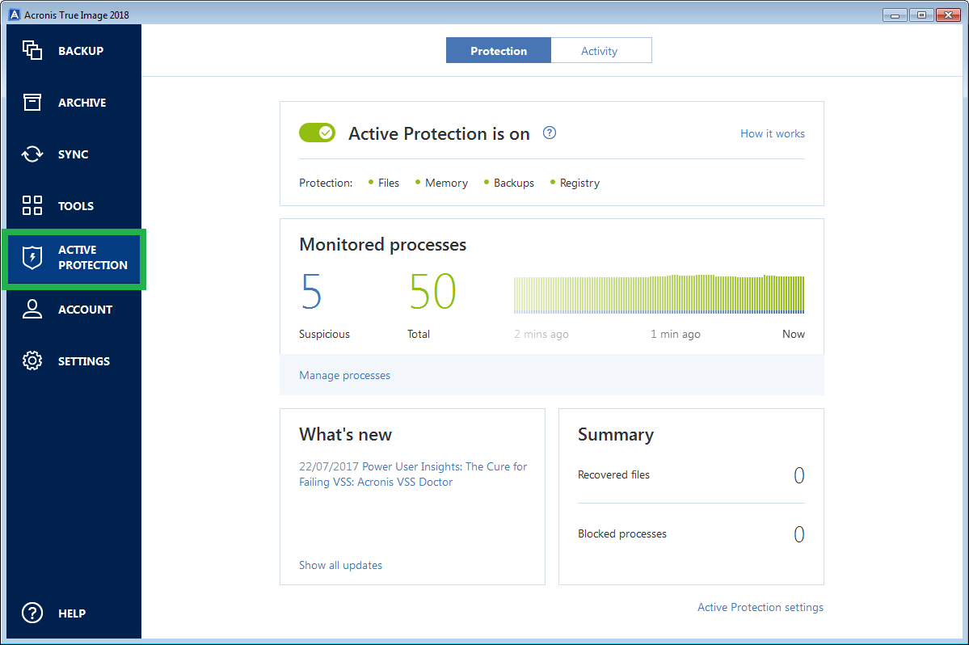Click the Sync arrows icon
The height and width of the screenshot is (645, 969).
[32, 154]
